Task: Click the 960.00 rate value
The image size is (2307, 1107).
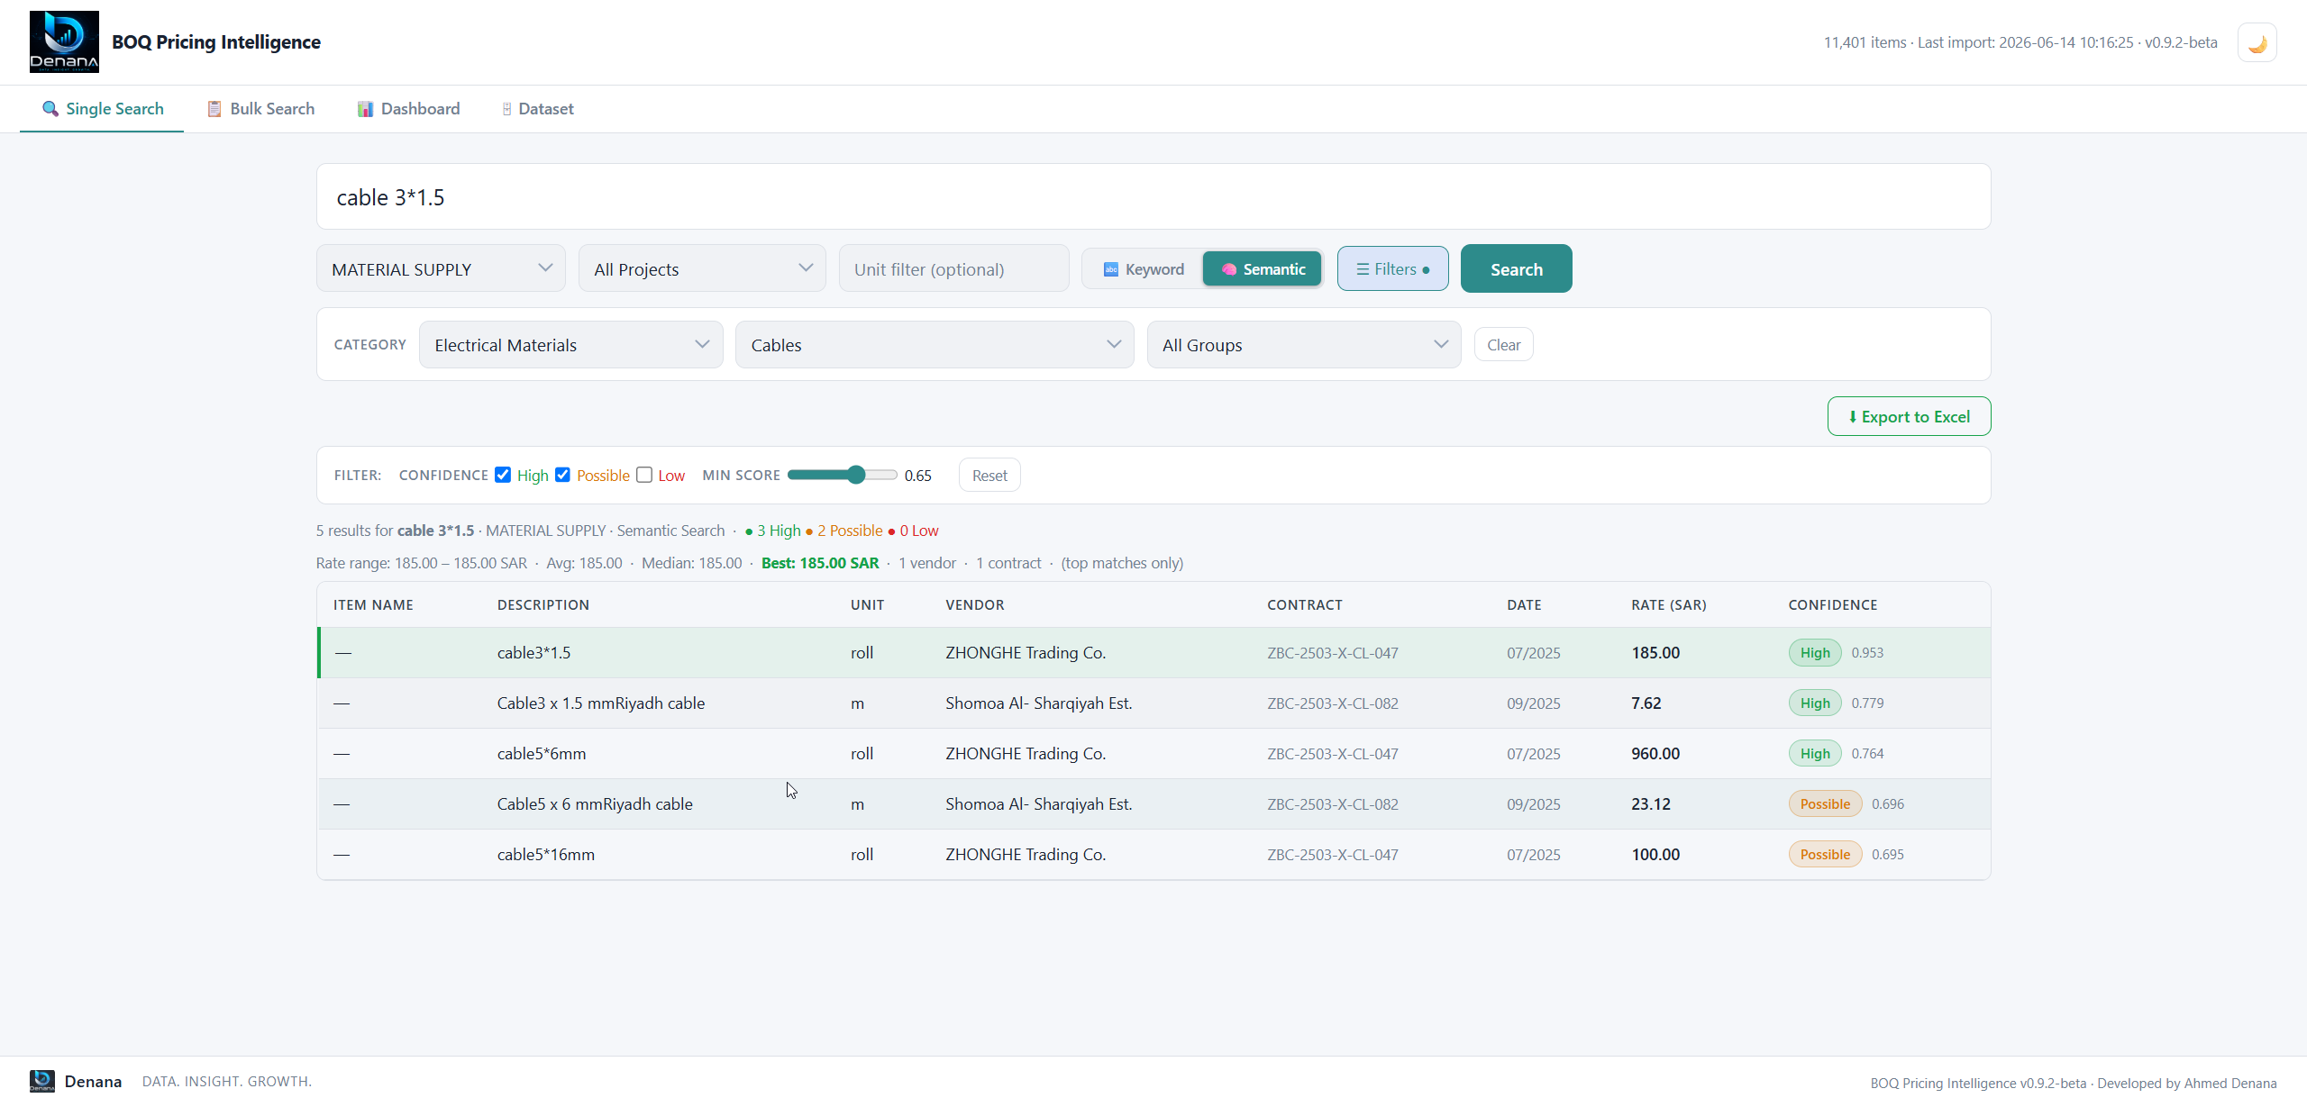Action: click(1655, 754)
